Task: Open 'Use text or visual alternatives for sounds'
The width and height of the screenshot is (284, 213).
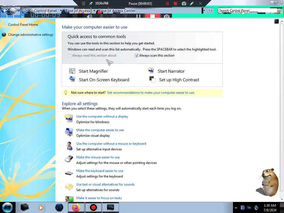Action: click(x=105, y=184)
